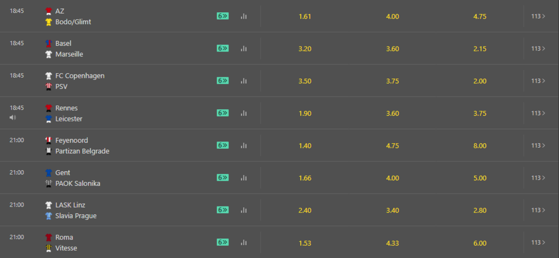
Task: Expand 113 markets for Rennes vs Leicester
Action: coord(538,113)
